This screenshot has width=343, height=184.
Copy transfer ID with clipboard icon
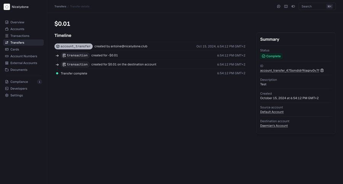click(322, 70)
